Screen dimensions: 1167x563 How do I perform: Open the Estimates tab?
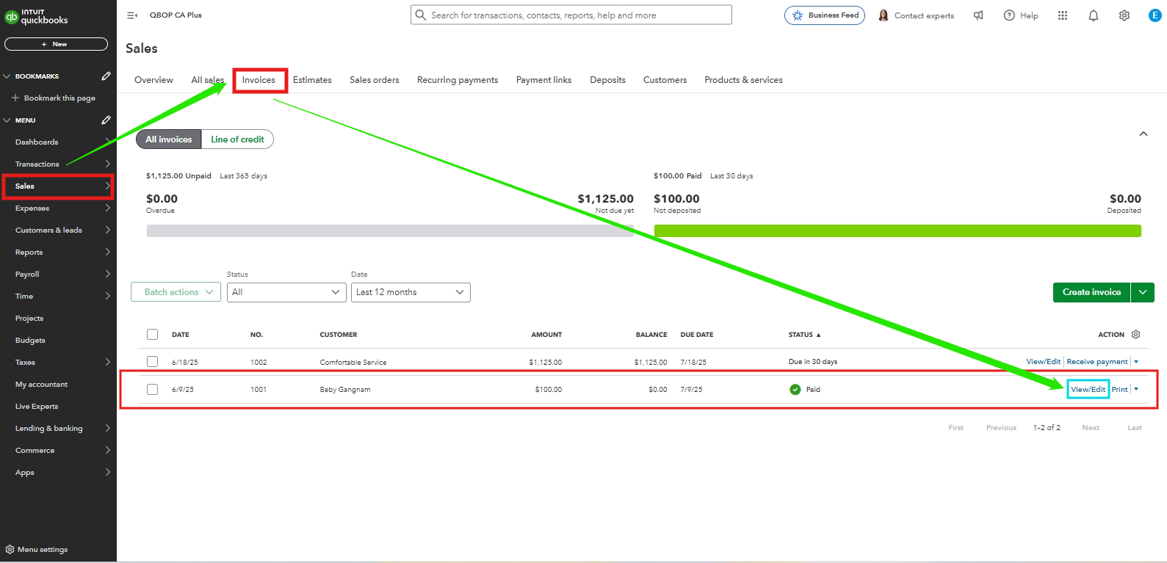(312, 80)
